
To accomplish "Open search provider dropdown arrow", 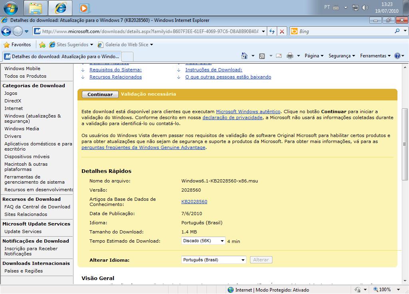I will coord(405,31).
